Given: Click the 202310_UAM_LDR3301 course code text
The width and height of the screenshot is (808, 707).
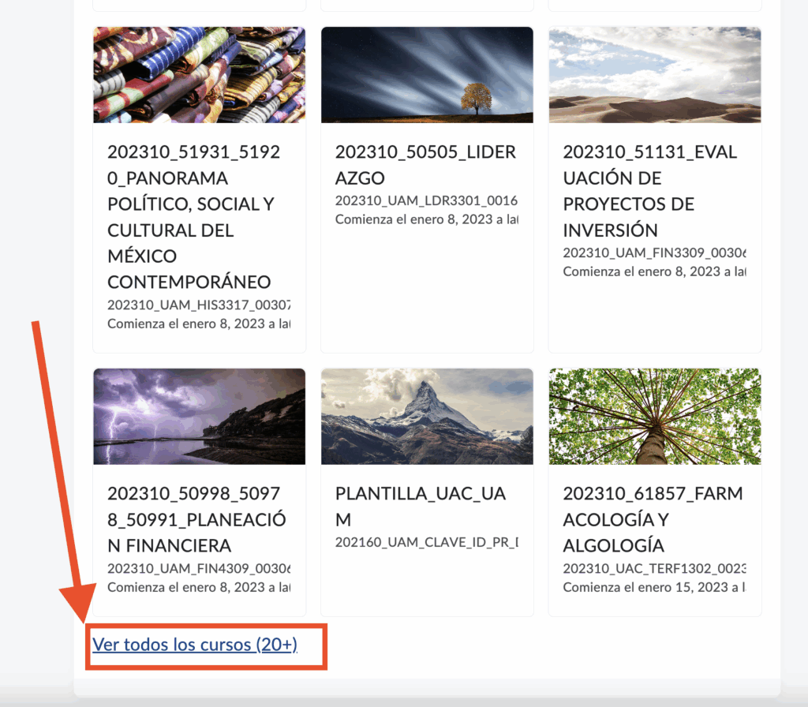Looking at the screenshot, I should coord(426,201).
